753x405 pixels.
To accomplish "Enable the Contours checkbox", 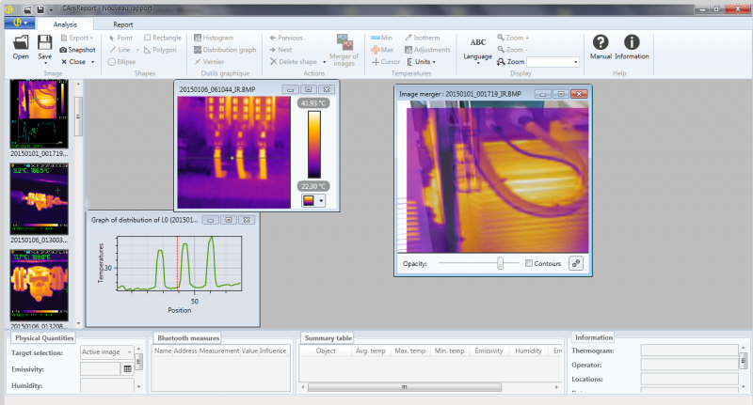I will pos(528,264).
